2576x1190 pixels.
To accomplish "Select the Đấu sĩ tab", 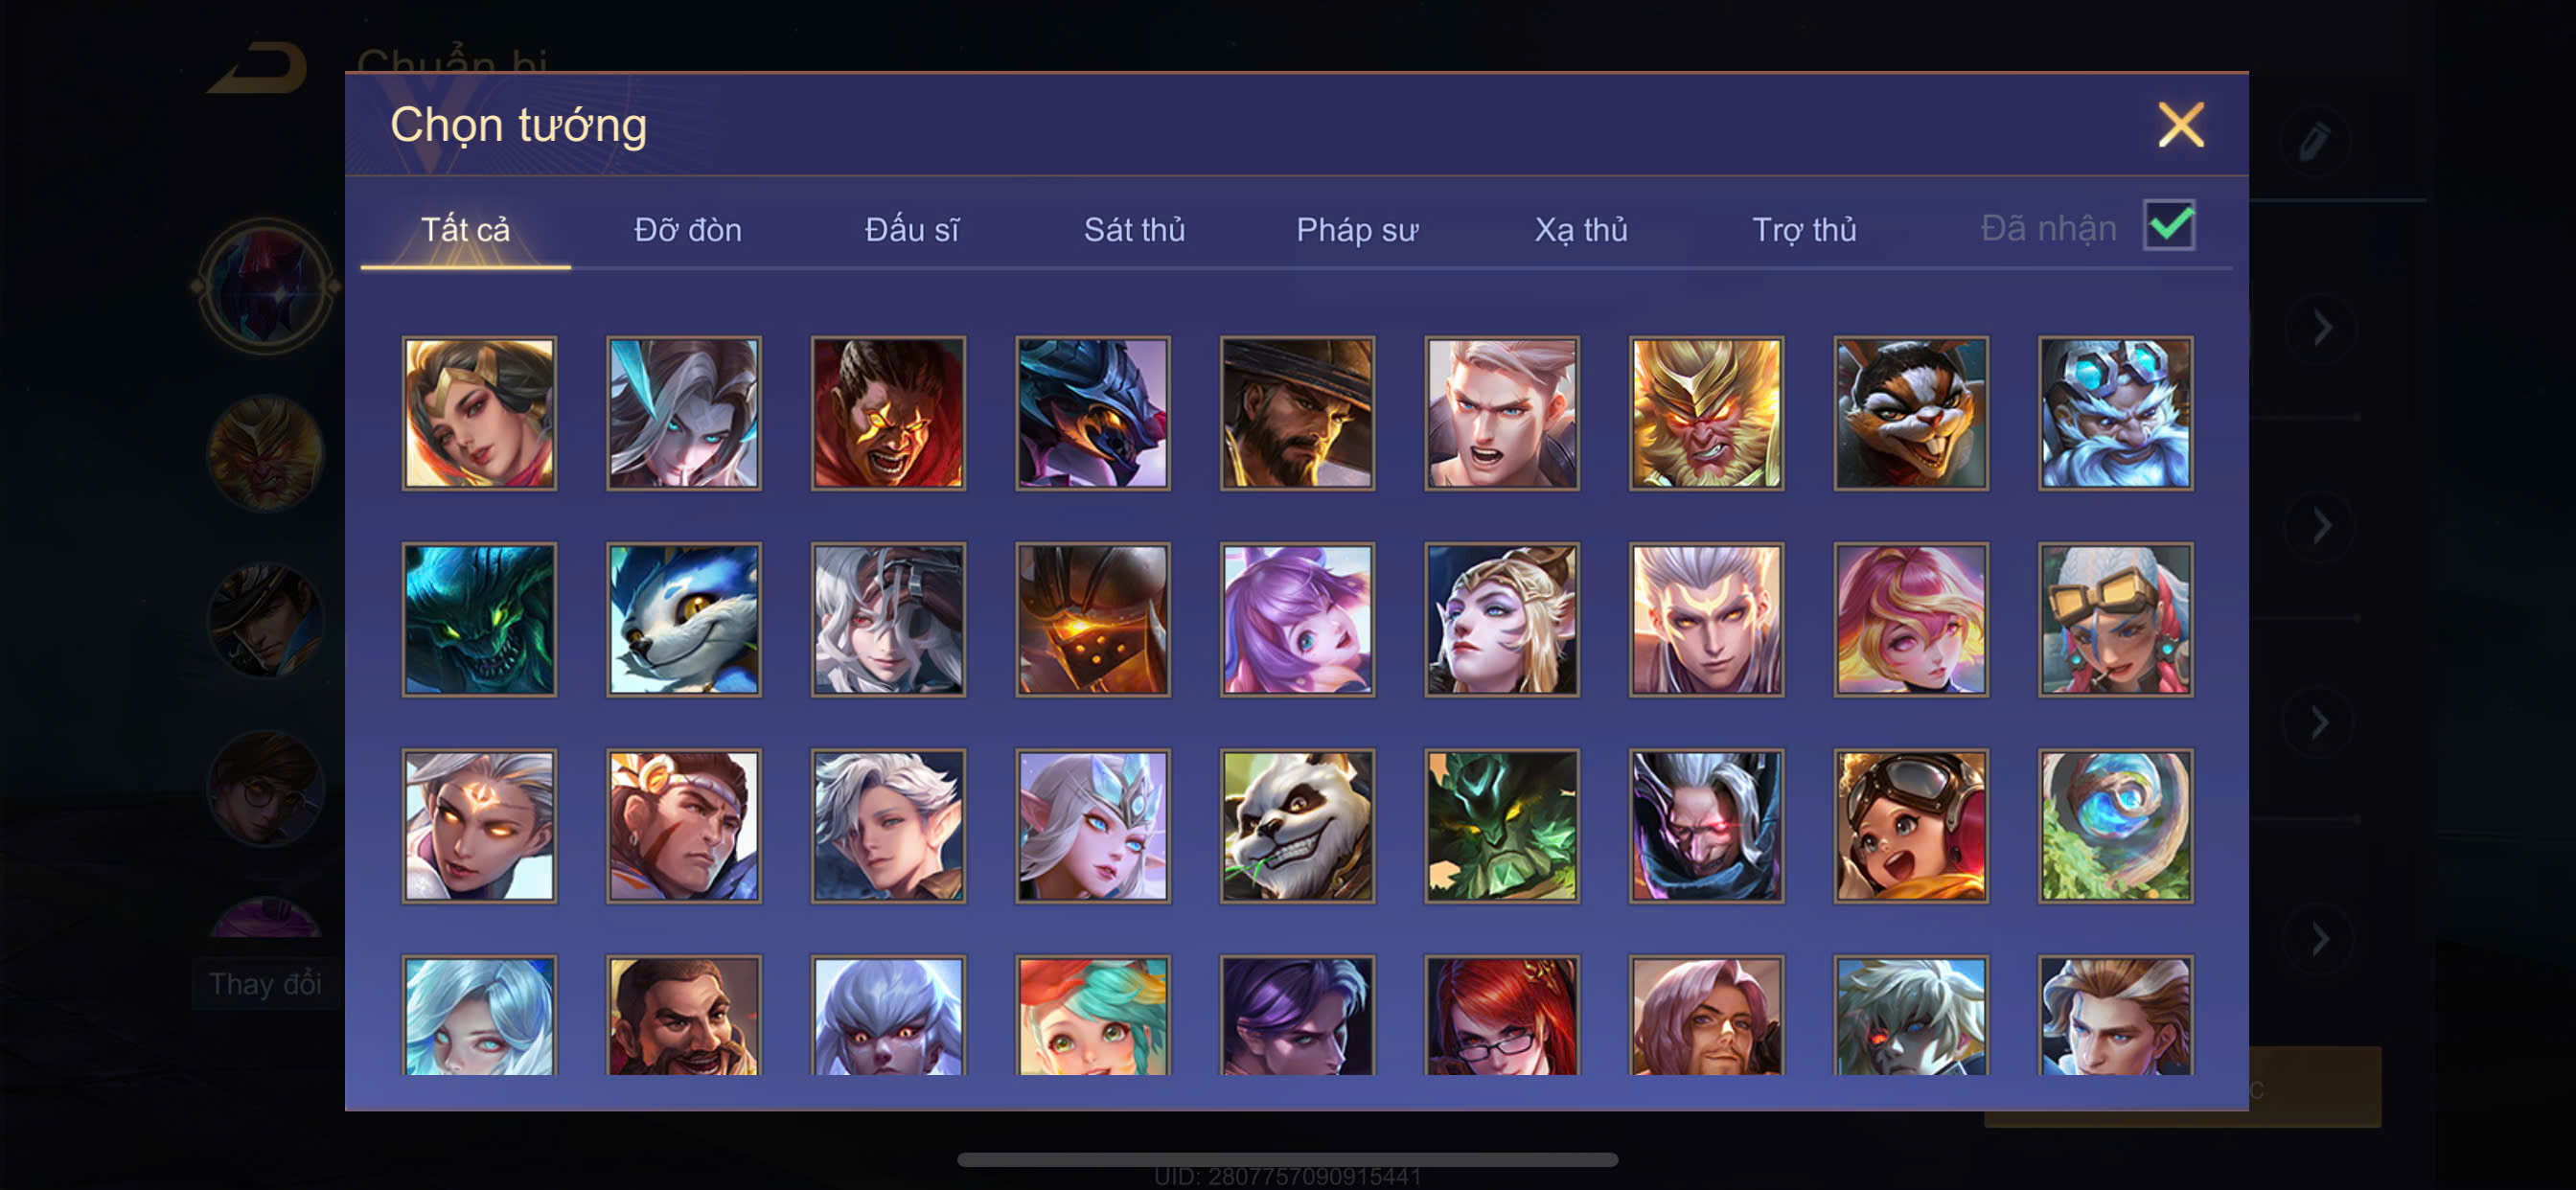I will 911,230.
